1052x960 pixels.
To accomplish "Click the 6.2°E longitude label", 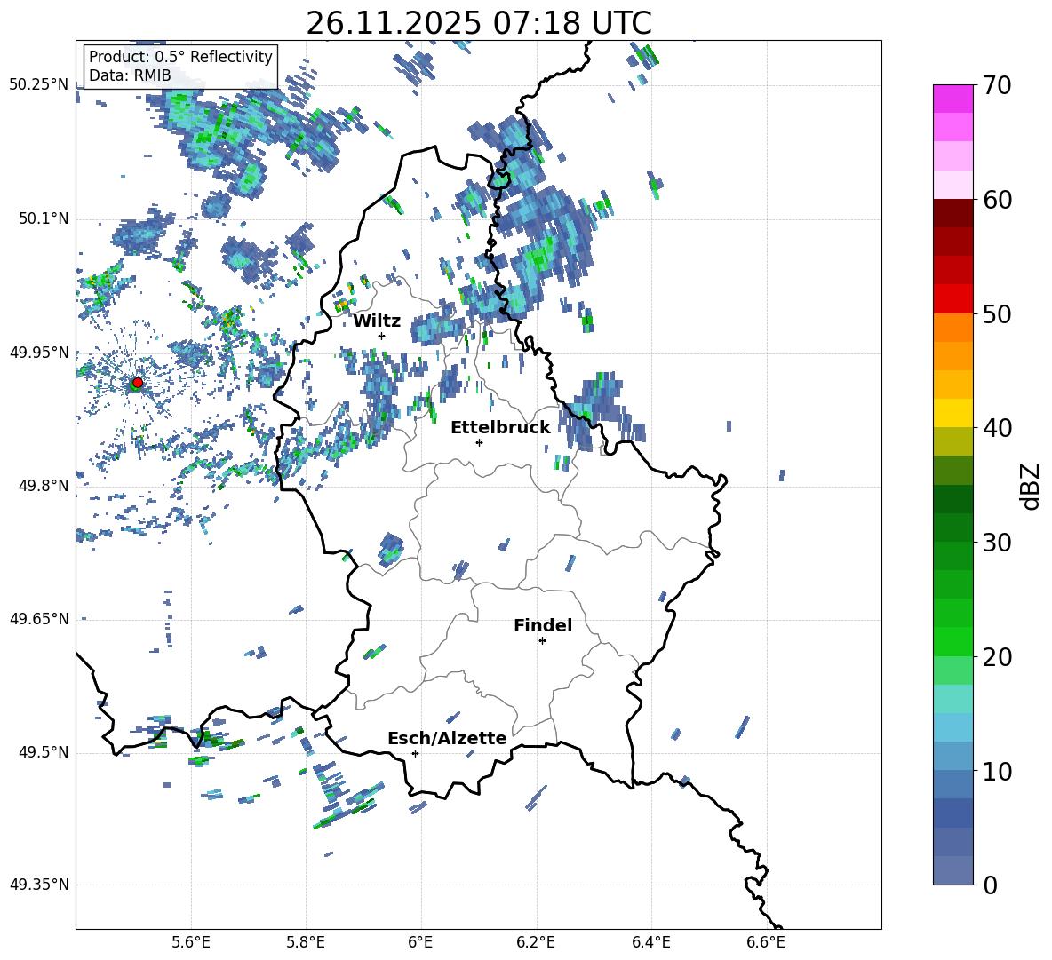I will (536, 942).
